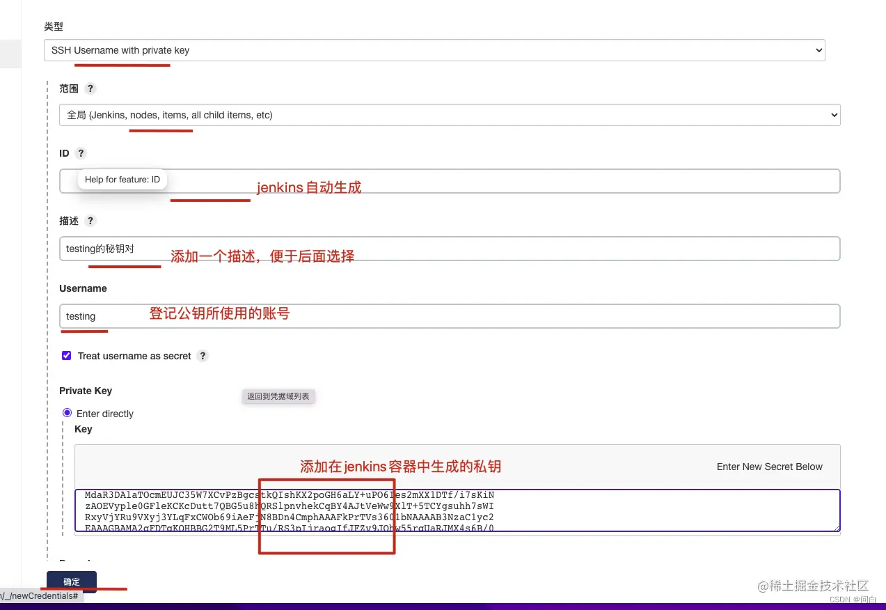Click the 类型 label above the dropdown
Image resolution: width=886 pixels, height=610 pixels.
point(54,26)
